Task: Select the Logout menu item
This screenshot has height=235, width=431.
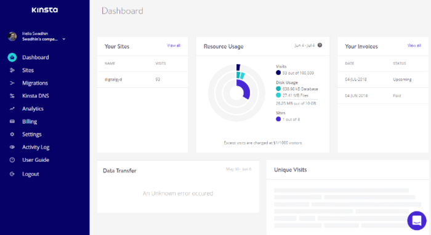Action: pos(31,174)
